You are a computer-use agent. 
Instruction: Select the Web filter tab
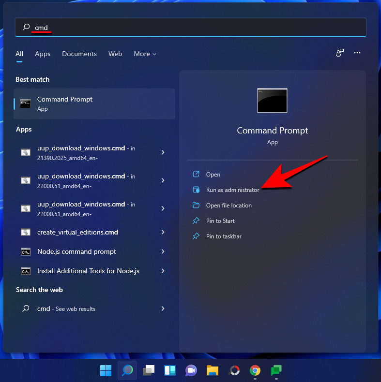pyautogui.click(x=115, y=54)
